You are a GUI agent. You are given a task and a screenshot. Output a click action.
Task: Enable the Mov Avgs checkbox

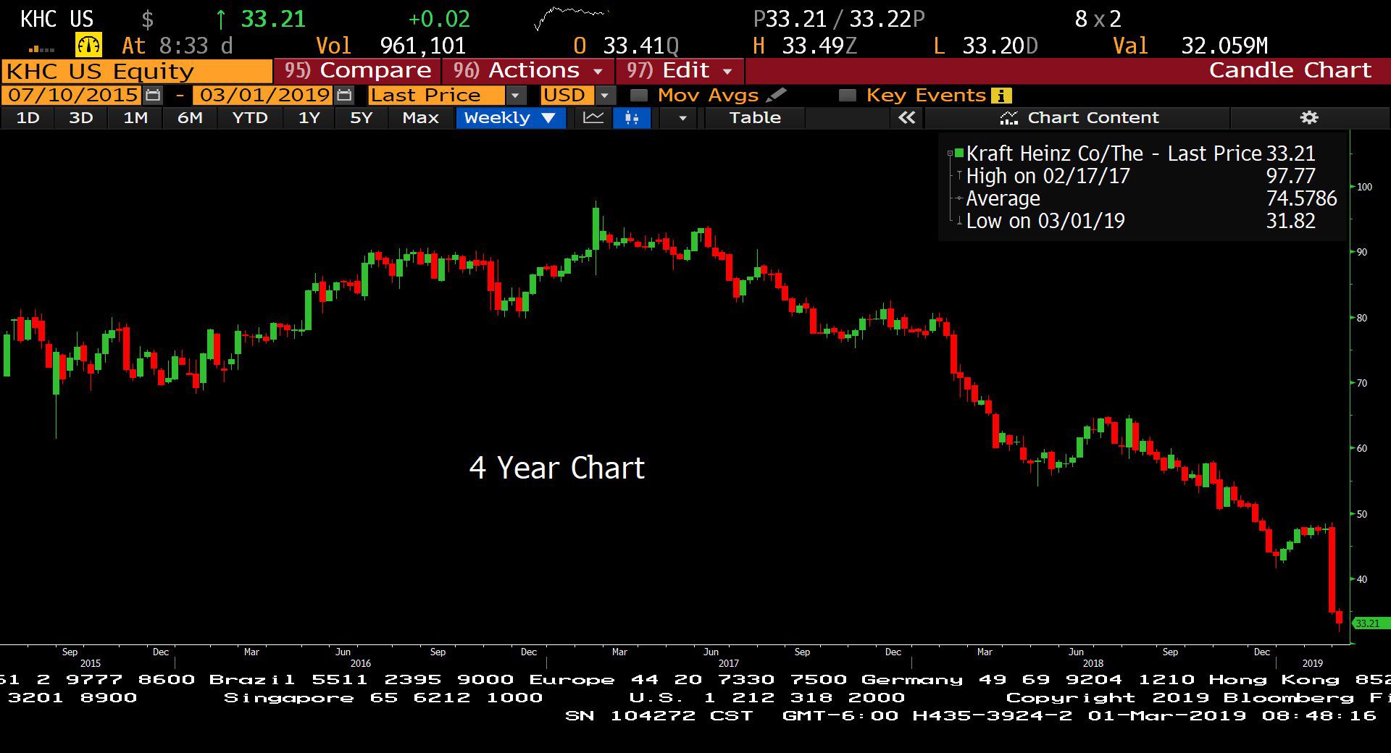(638, 96)
